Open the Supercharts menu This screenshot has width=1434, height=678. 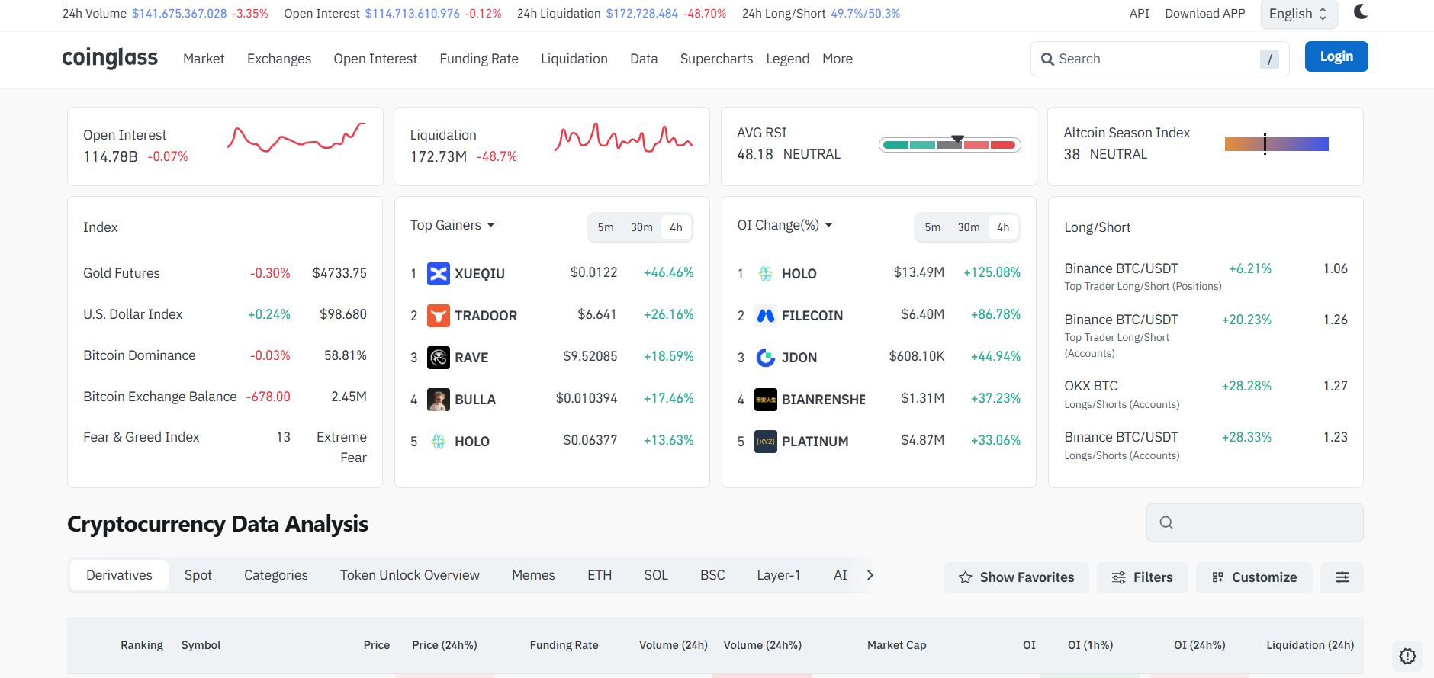click(716, 59)
